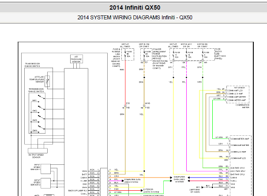Select the OUTPUT SPEED SENSOR label

(x=36, y=156)
